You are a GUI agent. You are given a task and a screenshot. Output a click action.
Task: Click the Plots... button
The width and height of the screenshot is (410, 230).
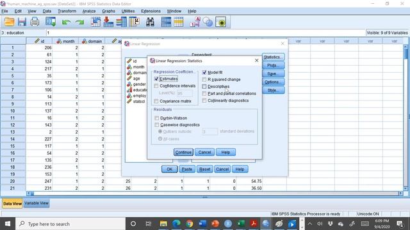(274, 65)
